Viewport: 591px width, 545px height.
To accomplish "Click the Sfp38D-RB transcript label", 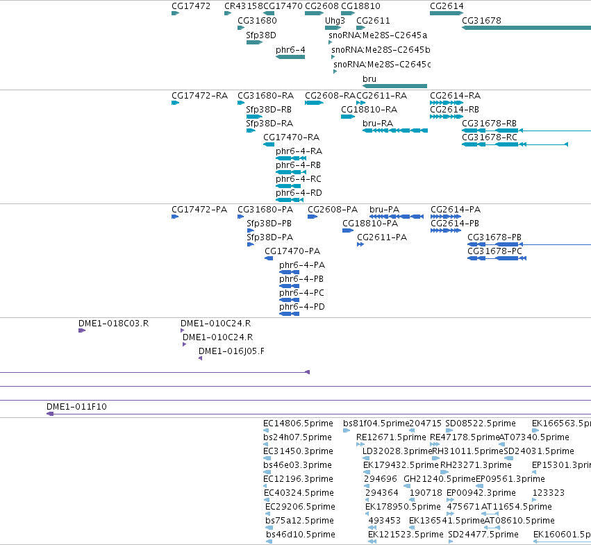I will (x=269, y=110).
